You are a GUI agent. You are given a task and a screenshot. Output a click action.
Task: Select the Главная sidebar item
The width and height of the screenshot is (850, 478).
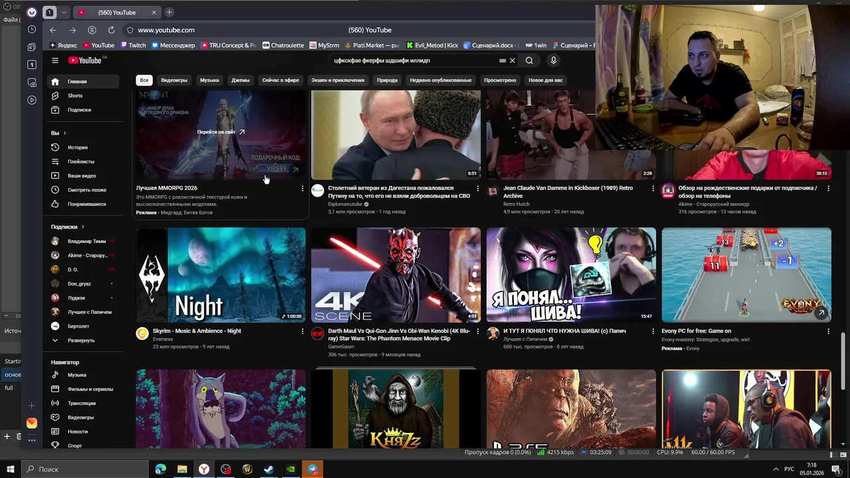tap(84, 82)
